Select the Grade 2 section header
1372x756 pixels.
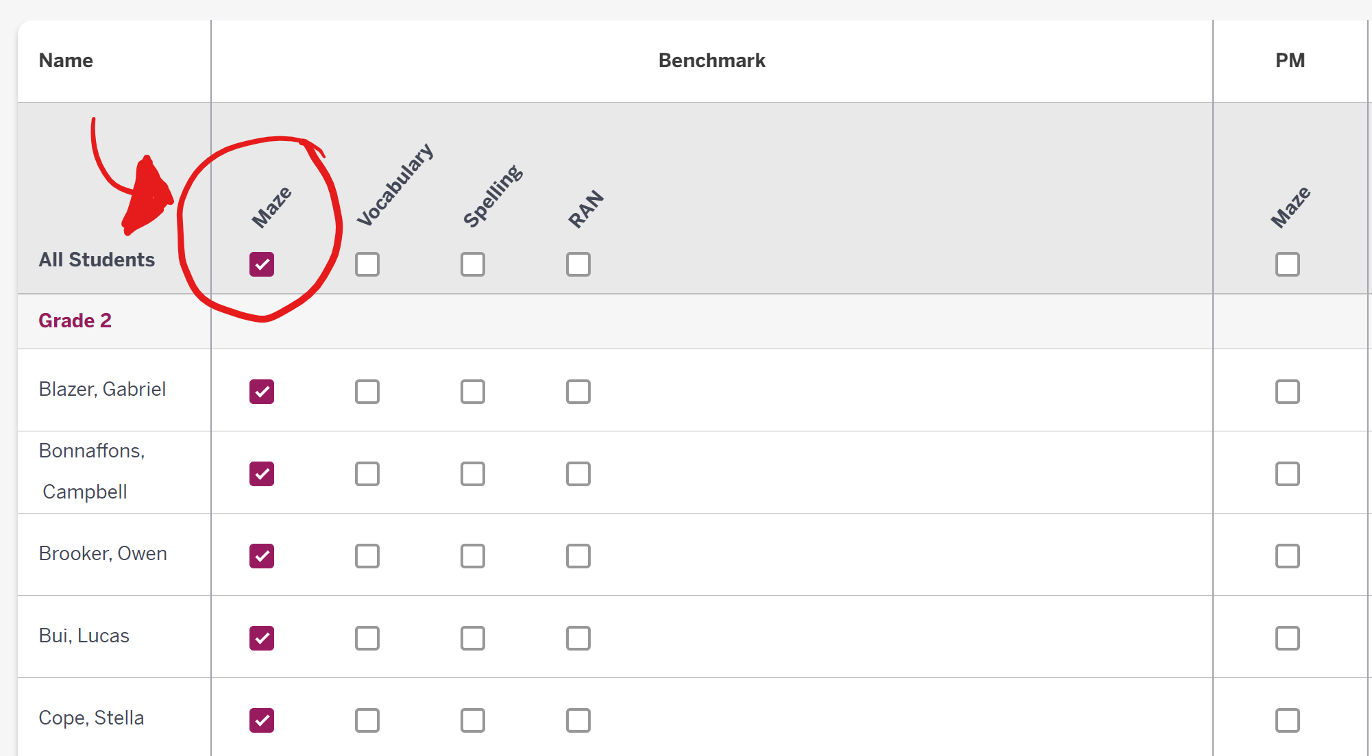click(75, 320)
